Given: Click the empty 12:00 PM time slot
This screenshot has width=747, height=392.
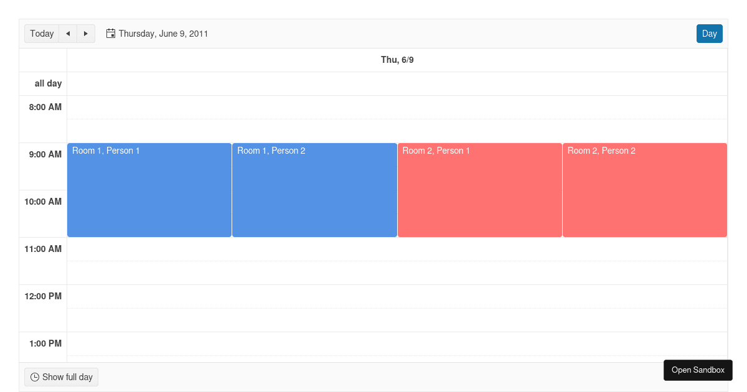Looking at the screenshot, I should coord(397,296).
